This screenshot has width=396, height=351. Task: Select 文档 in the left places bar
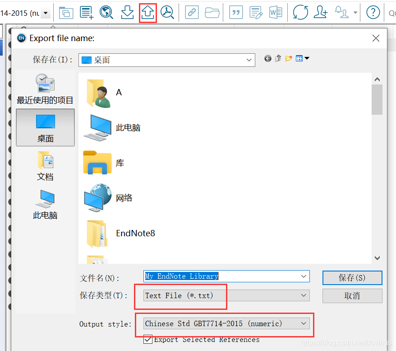45,166
